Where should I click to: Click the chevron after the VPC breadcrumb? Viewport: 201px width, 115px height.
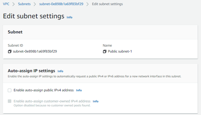click(14, 4)
